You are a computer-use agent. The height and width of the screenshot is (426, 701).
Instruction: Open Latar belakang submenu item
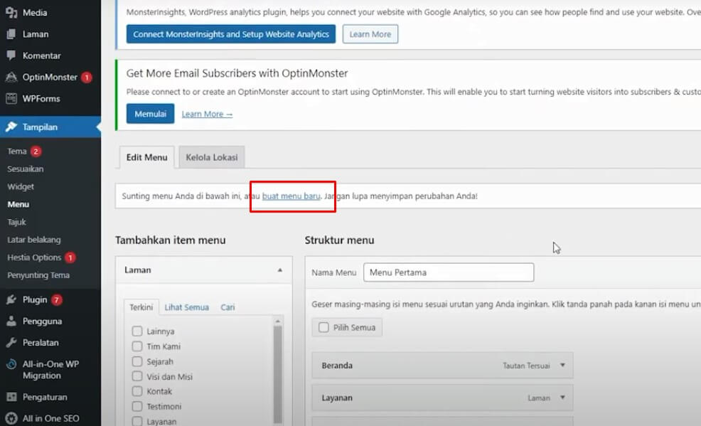tap(34, 240)
